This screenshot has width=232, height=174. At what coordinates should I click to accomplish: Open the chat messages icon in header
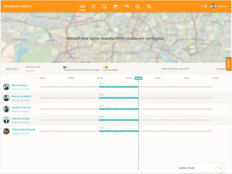[149, 6]
